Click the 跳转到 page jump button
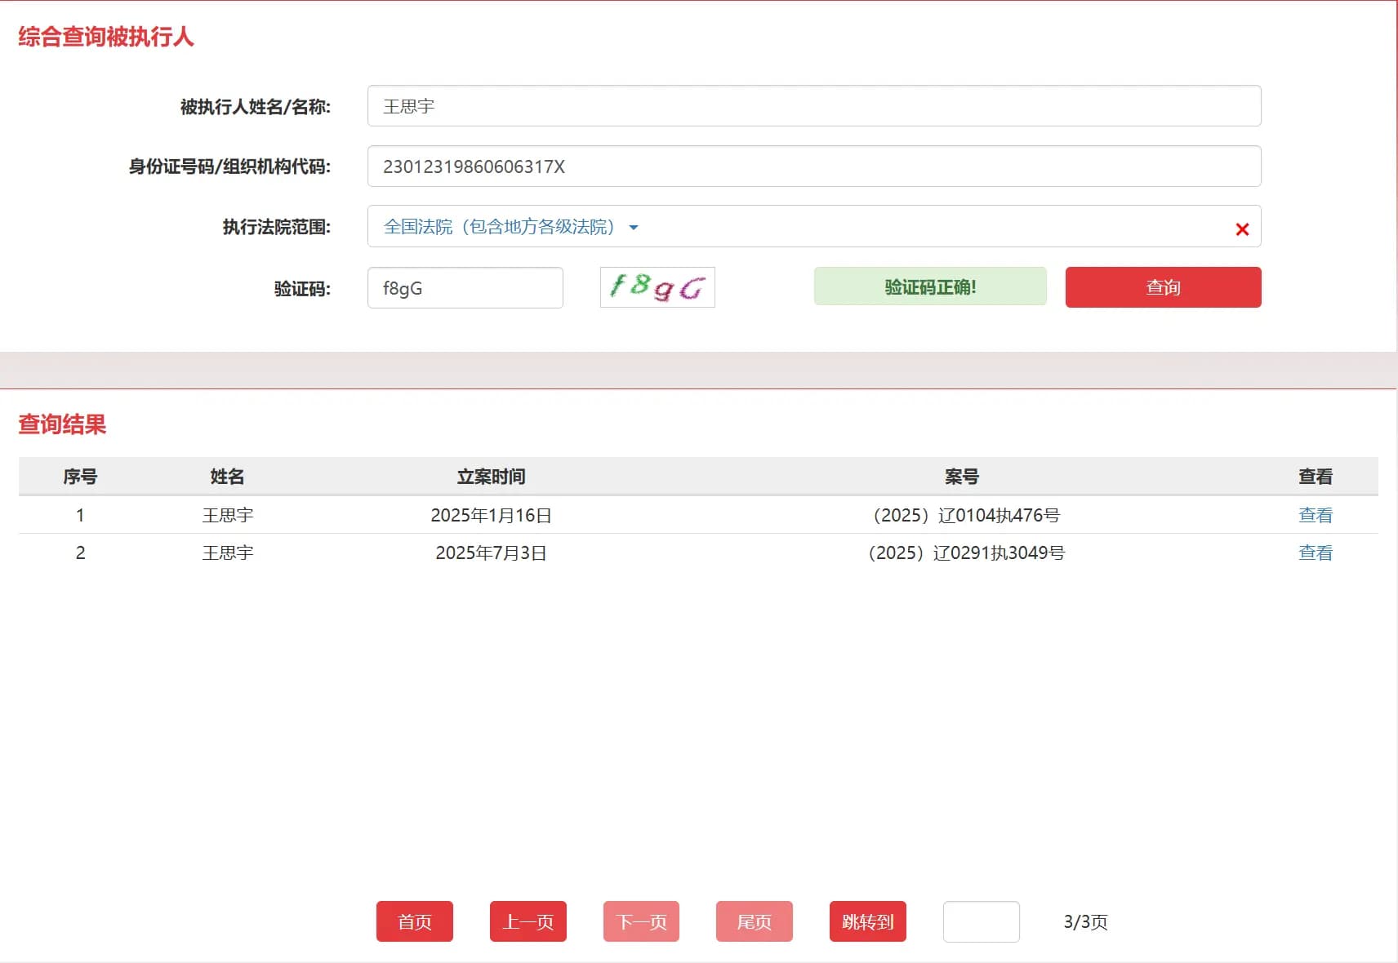Viewport: 1398px width, 963px height. click(x=867, y=921)
